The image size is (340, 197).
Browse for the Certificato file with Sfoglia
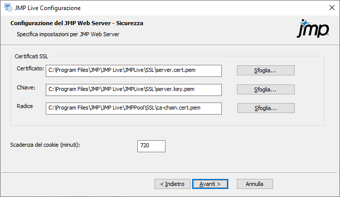tap(266, 70)
